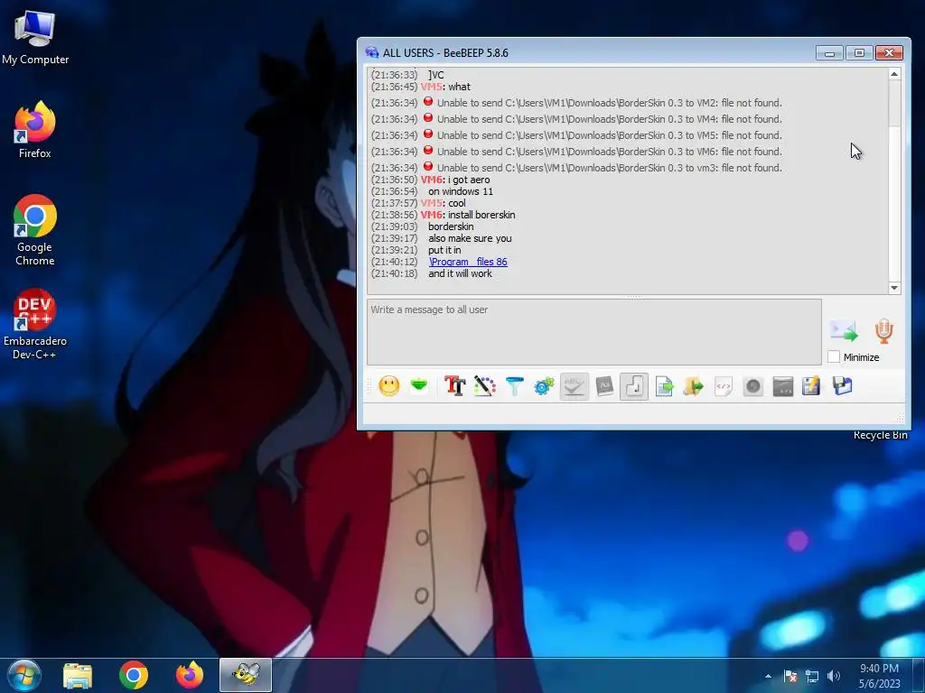Click VM6 name in 'i got aero' message
Image resolution: width=925 pixels, height=693 pixels.
click(431, 180)
